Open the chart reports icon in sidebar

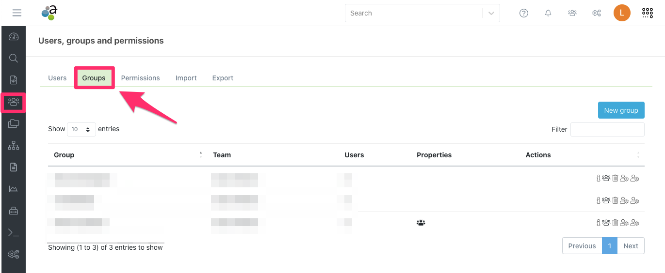pos(14,189)
